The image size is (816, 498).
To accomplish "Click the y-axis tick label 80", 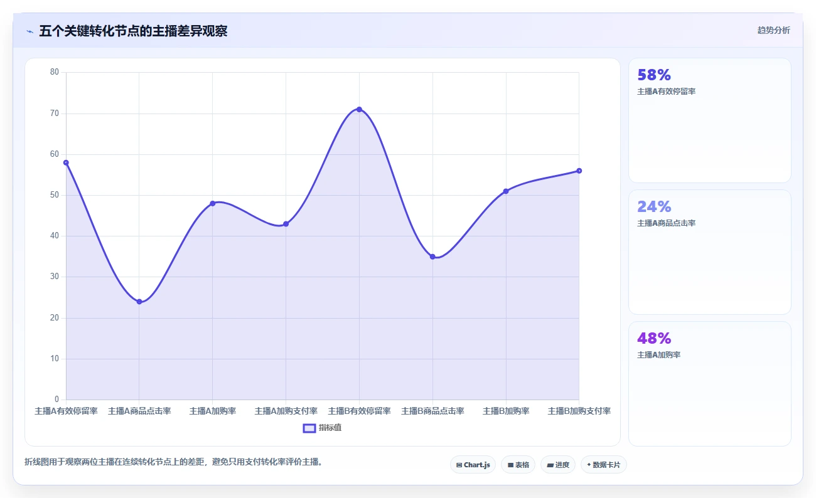I will point(55,72).
